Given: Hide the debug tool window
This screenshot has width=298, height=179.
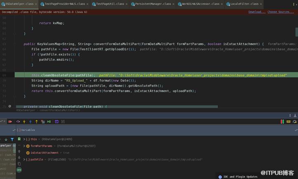Looking at the screenshot, I should click(x=295, y=115).
